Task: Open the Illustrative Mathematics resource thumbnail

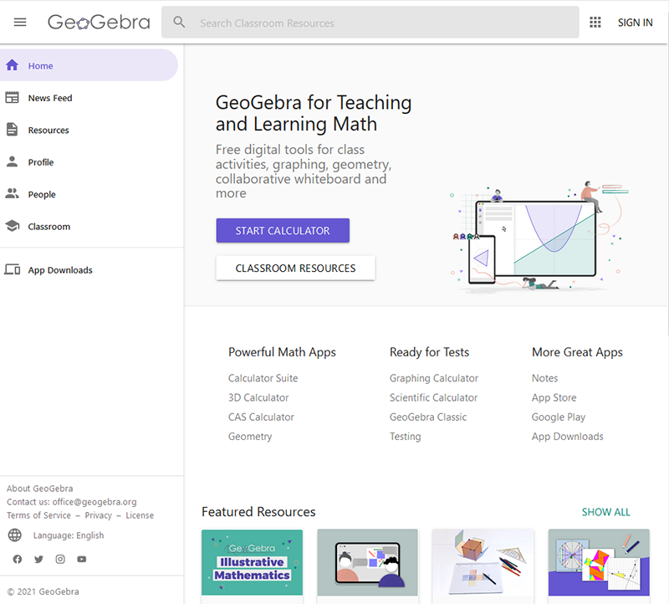Action: pos(252,562)
